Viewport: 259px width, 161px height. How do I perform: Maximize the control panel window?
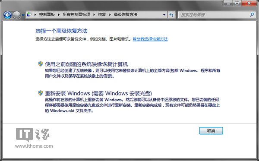(237, 3)
